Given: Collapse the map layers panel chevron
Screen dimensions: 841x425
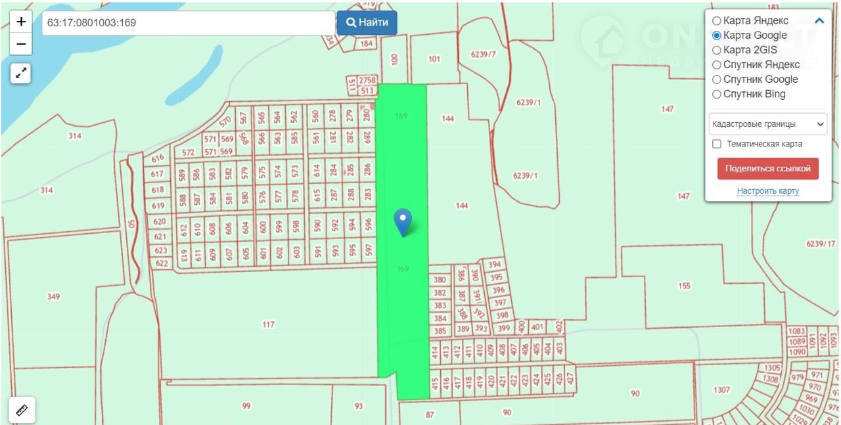Looking at the screenshot, I should click(x=819, y=21).
